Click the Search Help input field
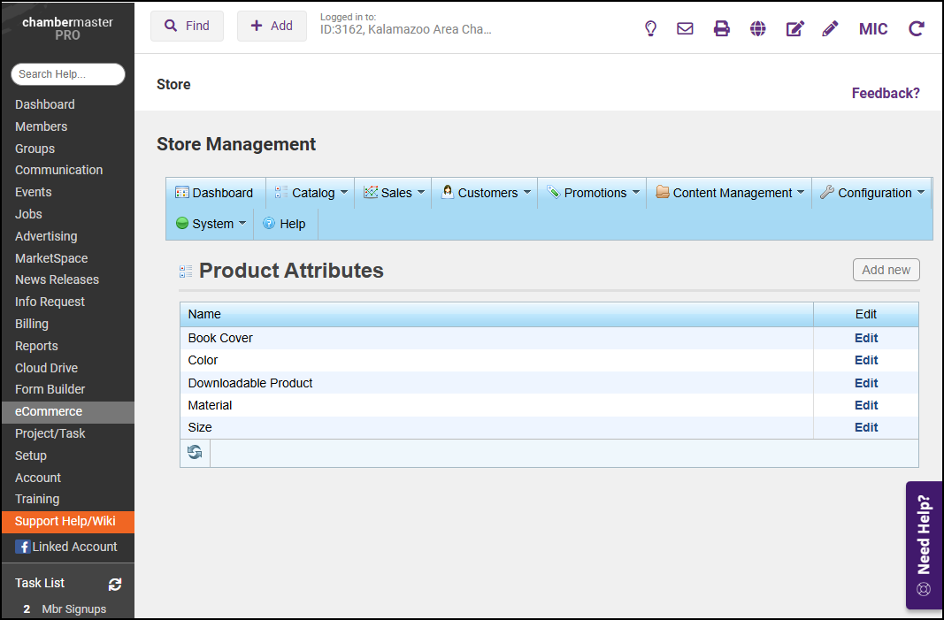Image resolution: width=944 pixels, height=620 pixels. 68,74
